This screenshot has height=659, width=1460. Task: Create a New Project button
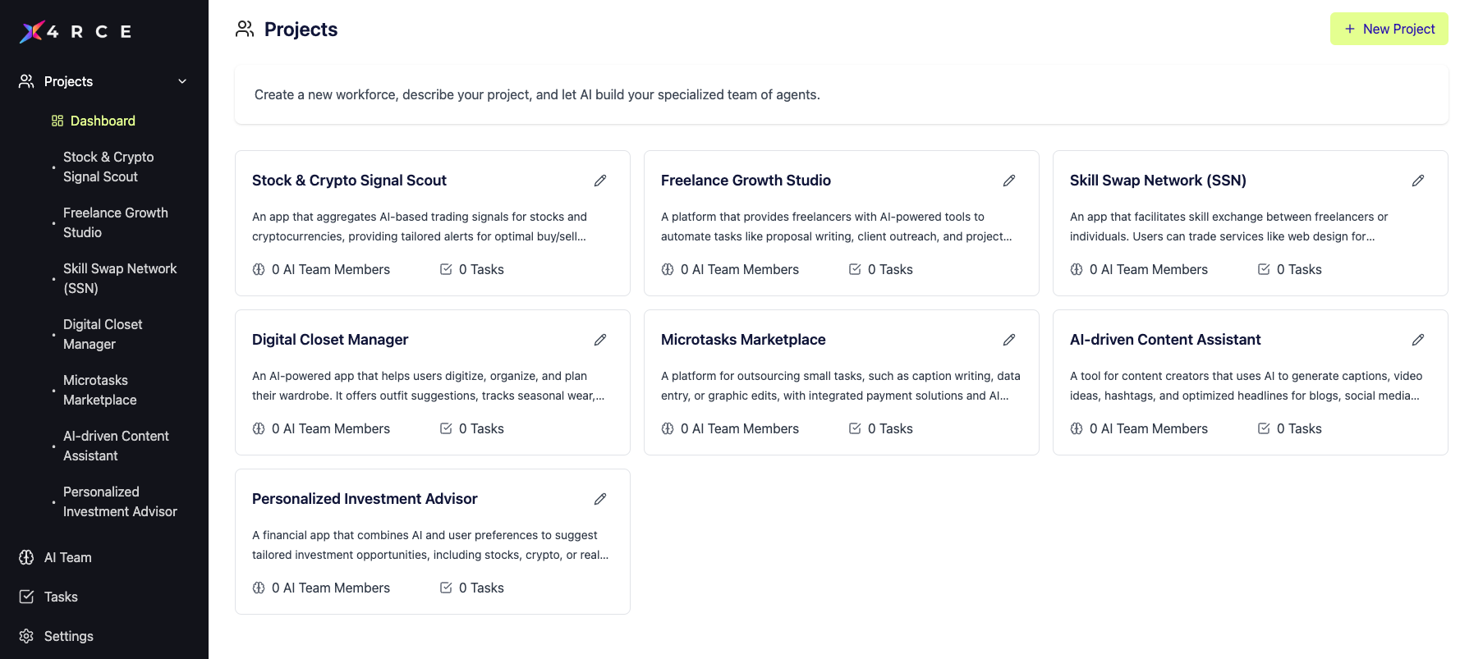pyautogui.click(x=1389, y=29)
